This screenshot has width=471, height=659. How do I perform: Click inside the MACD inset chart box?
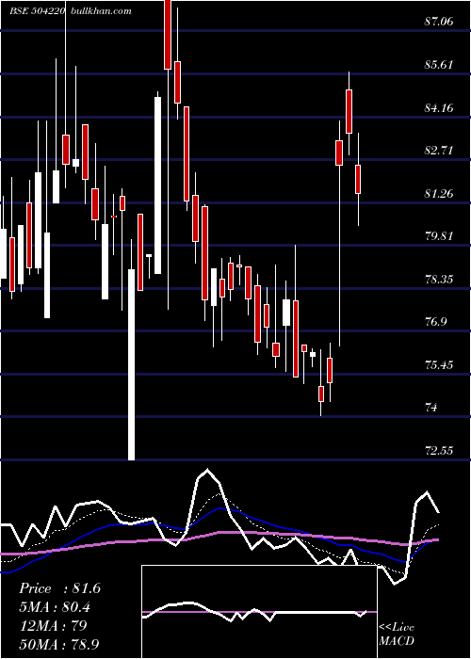click(259, 612)
